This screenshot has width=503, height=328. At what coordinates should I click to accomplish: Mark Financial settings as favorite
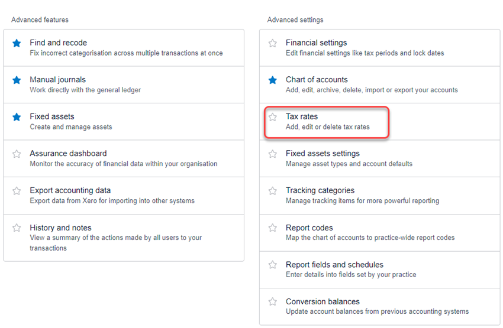tap(273, 43)
